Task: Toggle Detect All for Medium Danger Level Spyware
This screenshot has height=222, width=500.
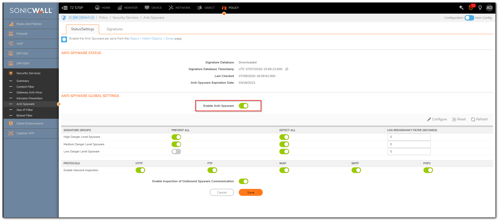Action: click(x=284, y=144)
